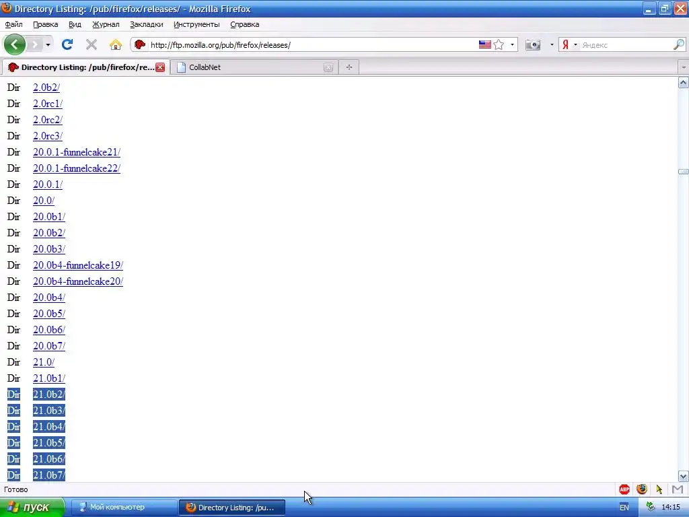
Task: Click the 14:15 taskbar clock
Action: (x=671, y=508)
